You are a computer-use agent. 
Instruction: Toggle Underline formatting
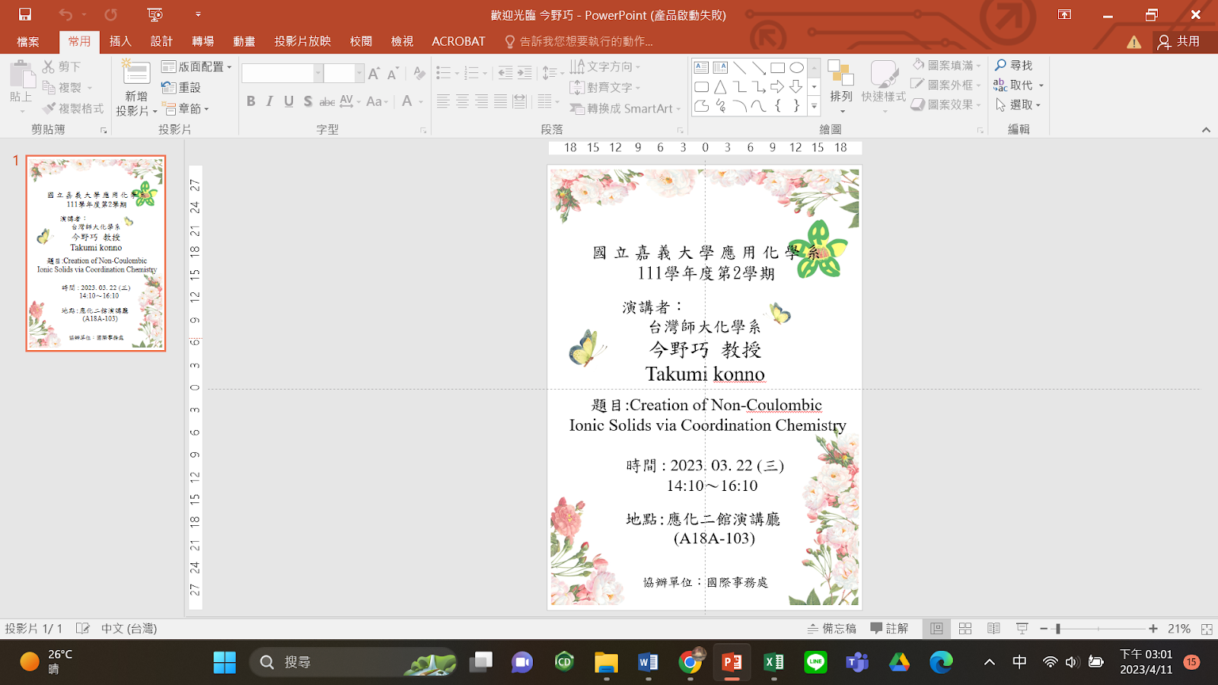click(289, 101)
